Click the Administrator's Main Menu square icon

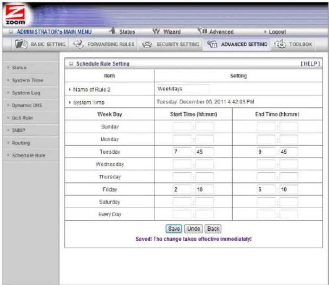click(x=11, y=32)
